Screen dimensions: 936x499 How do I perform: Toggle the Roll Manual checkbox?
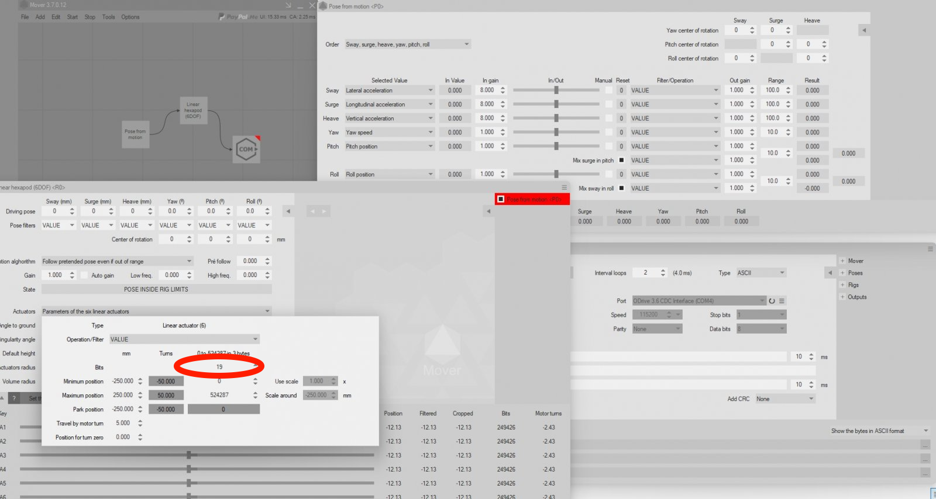coord(609,174)
